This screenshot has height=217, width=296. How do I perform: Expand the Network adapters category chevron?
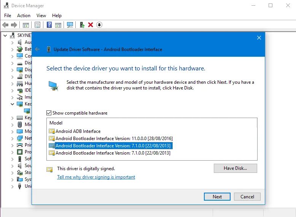point(13,139)
